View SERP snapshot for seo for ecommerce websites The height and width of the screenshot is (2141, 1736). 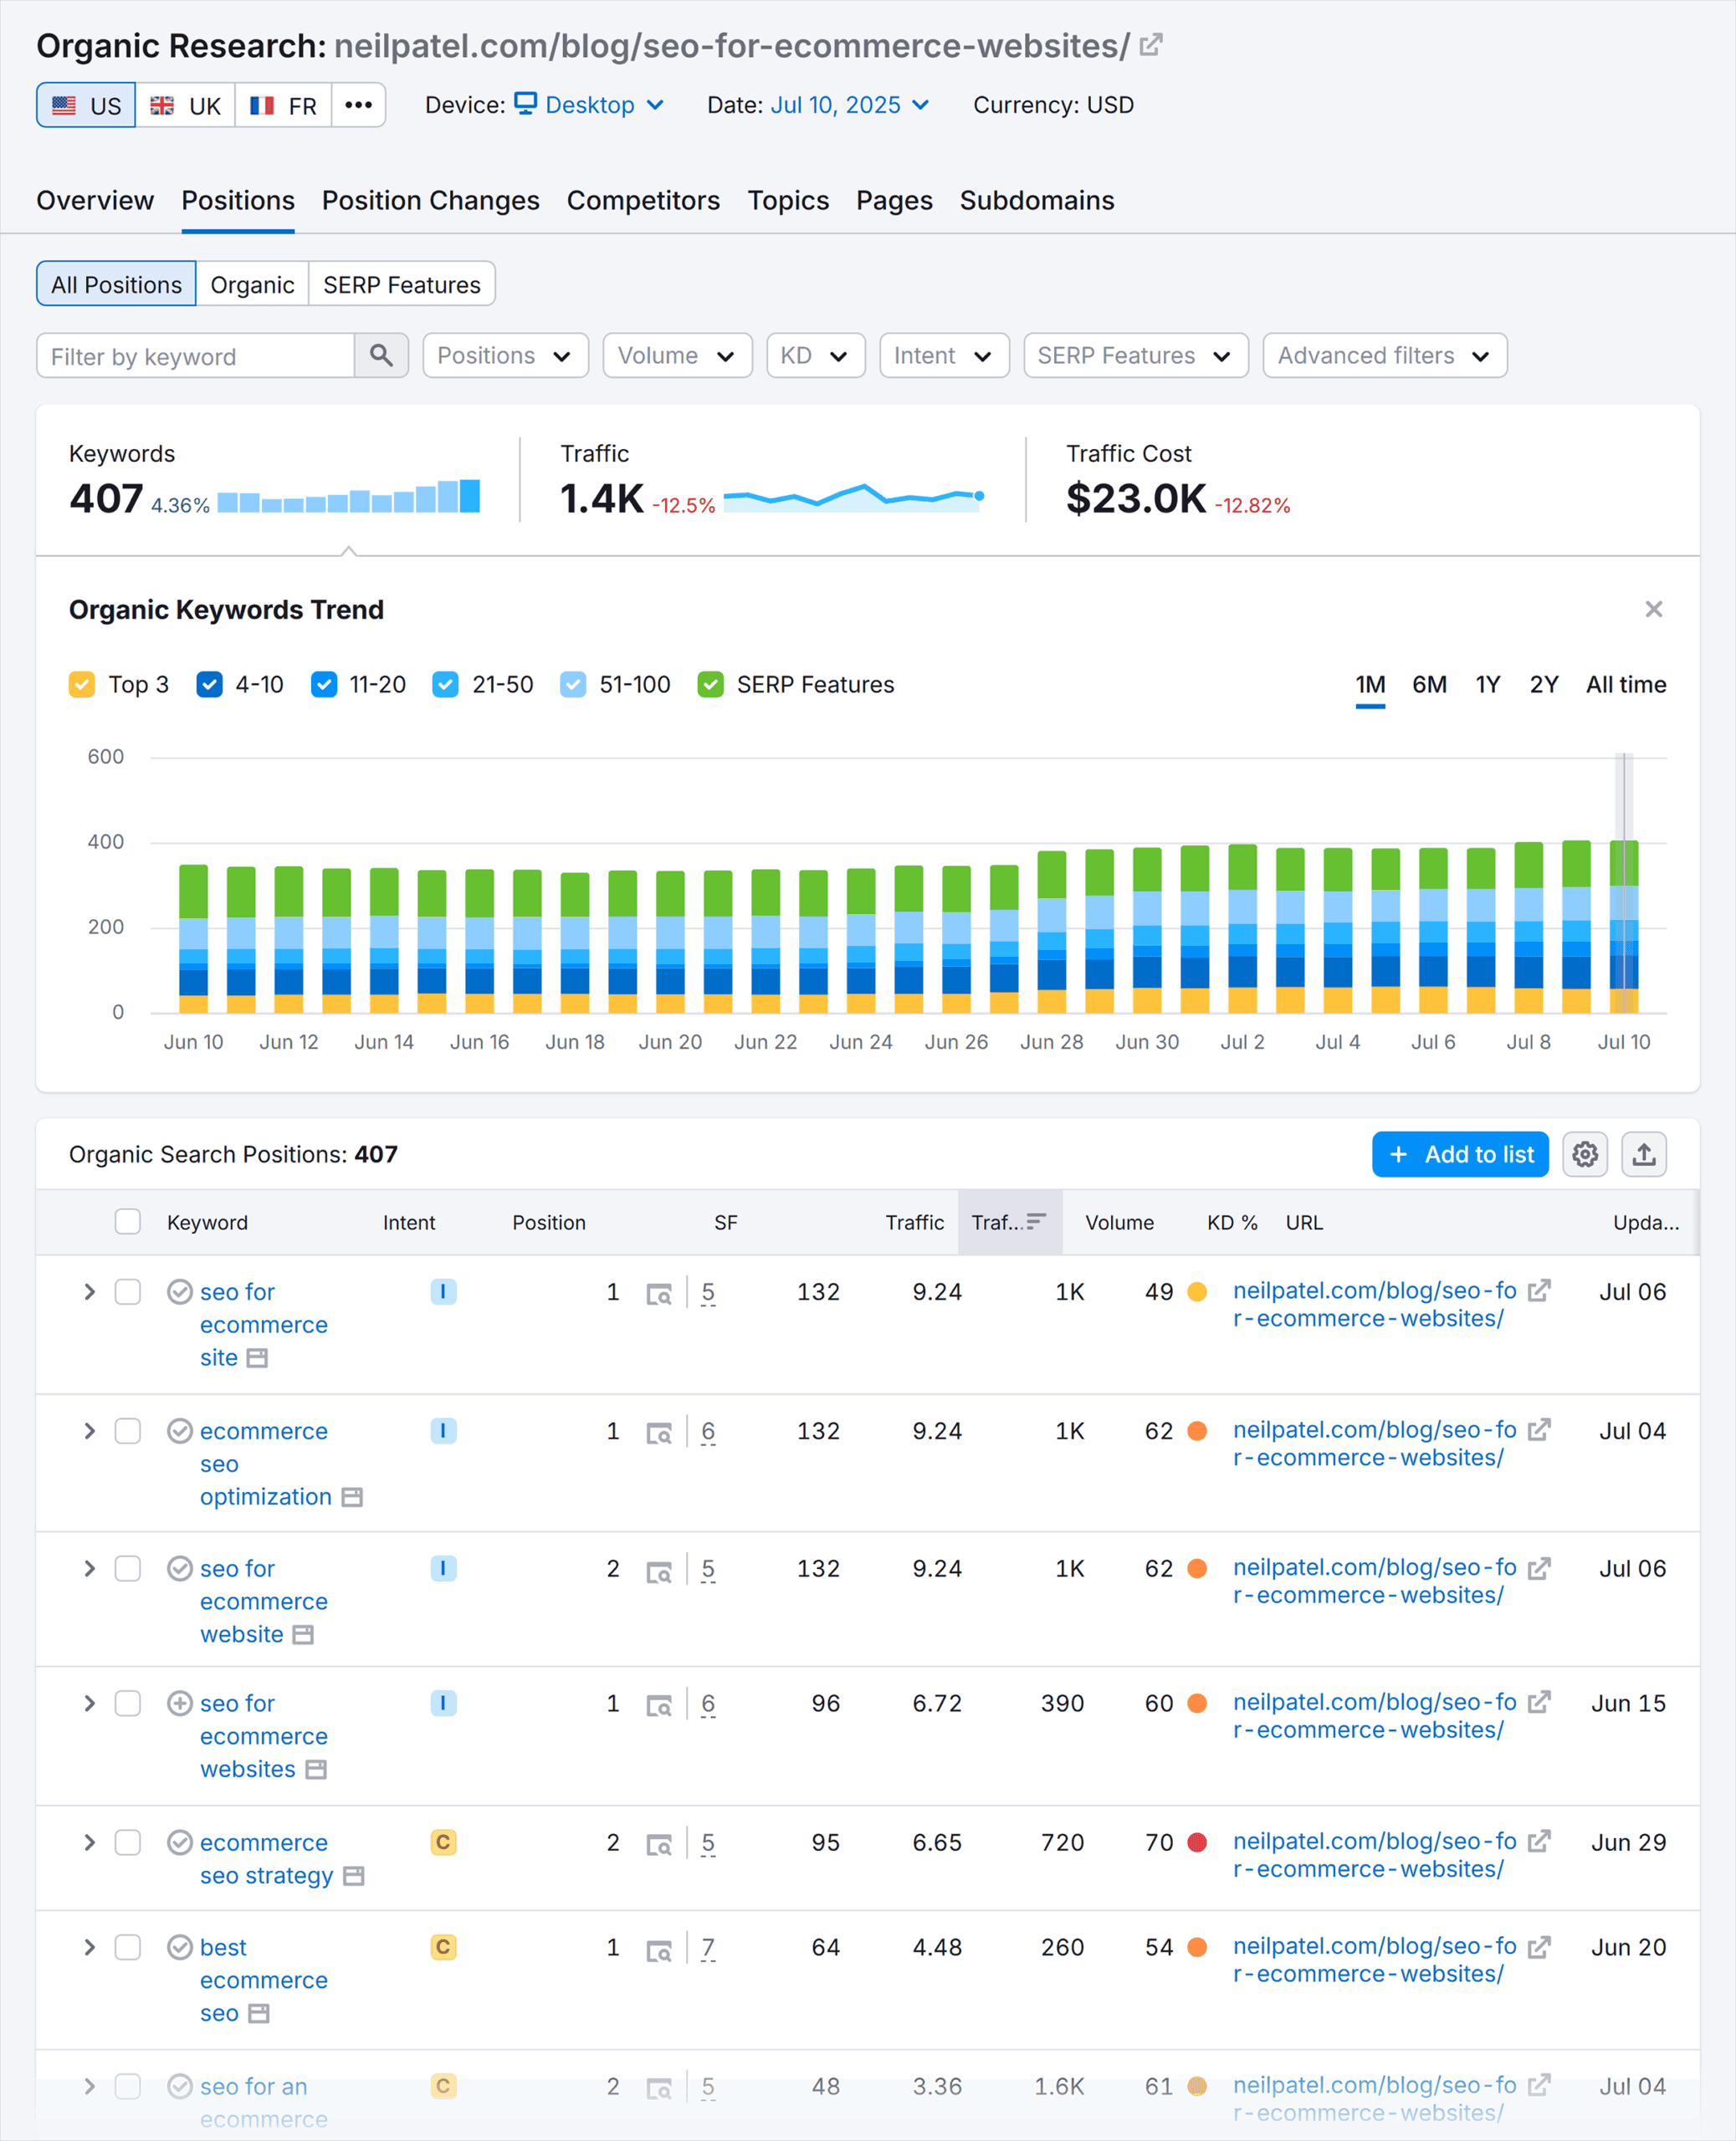point(658,1705)
